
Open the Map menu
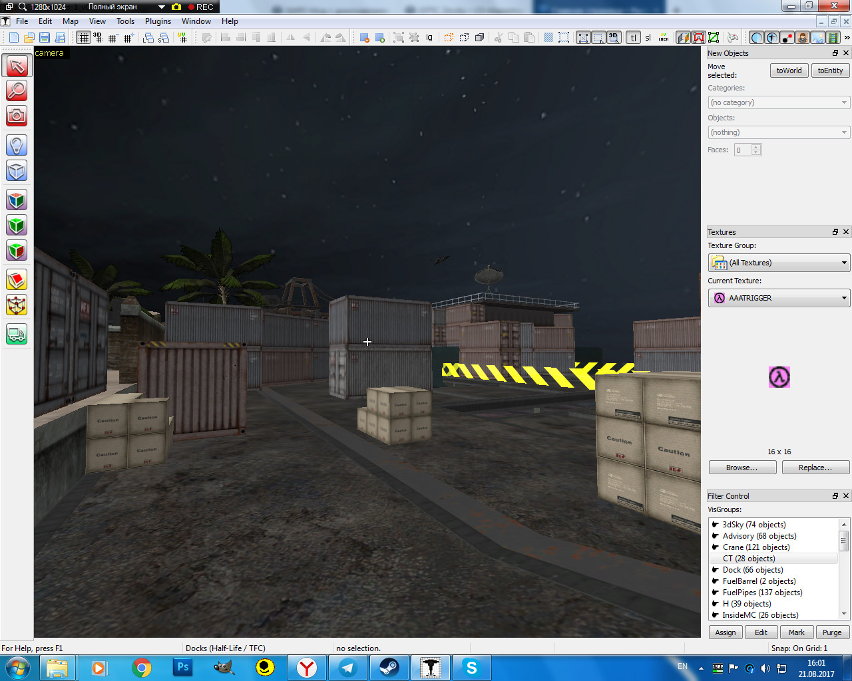point(71,21)
